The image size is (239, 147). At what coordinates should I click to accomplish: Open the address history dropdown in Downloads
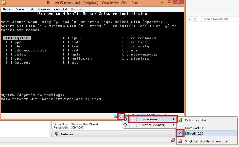[x=189, y=19]
